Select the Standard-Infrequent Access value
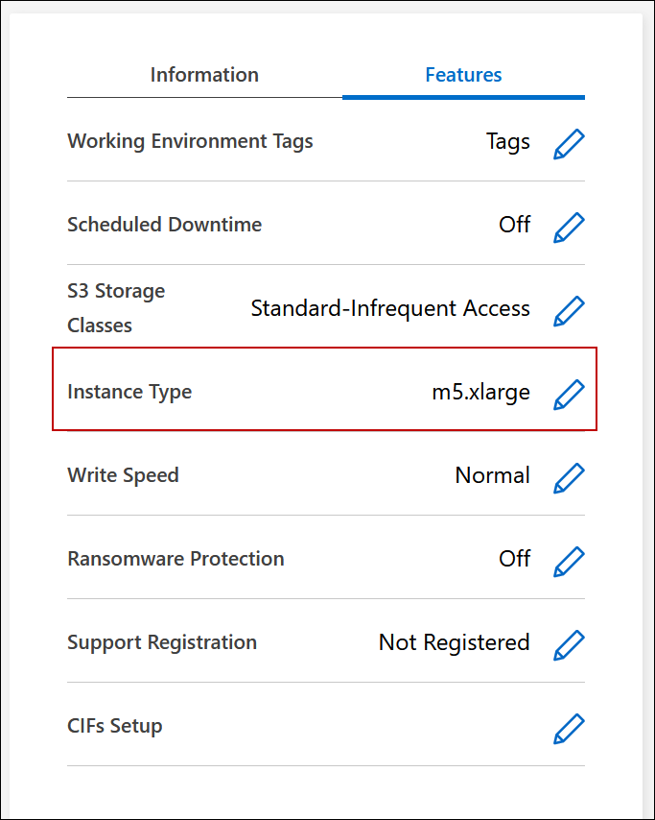 click(390, 308)
